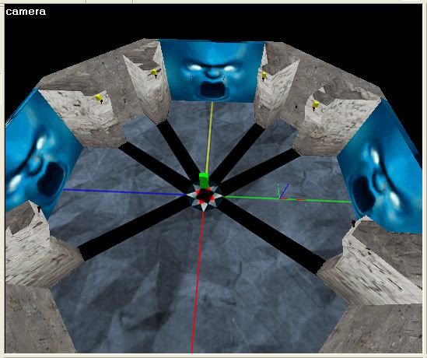
Task: Select the yellow light entity right of top face
Action: [x=264, y=75]
